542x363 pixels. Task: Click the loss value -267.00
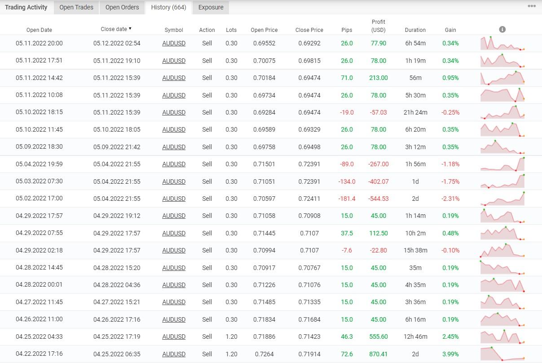[379, 164]
